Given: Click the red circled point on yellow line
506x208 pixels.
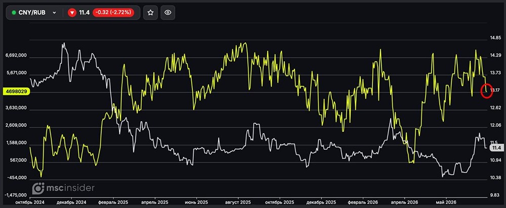Looking at the screenshot, I should point(486,90).
